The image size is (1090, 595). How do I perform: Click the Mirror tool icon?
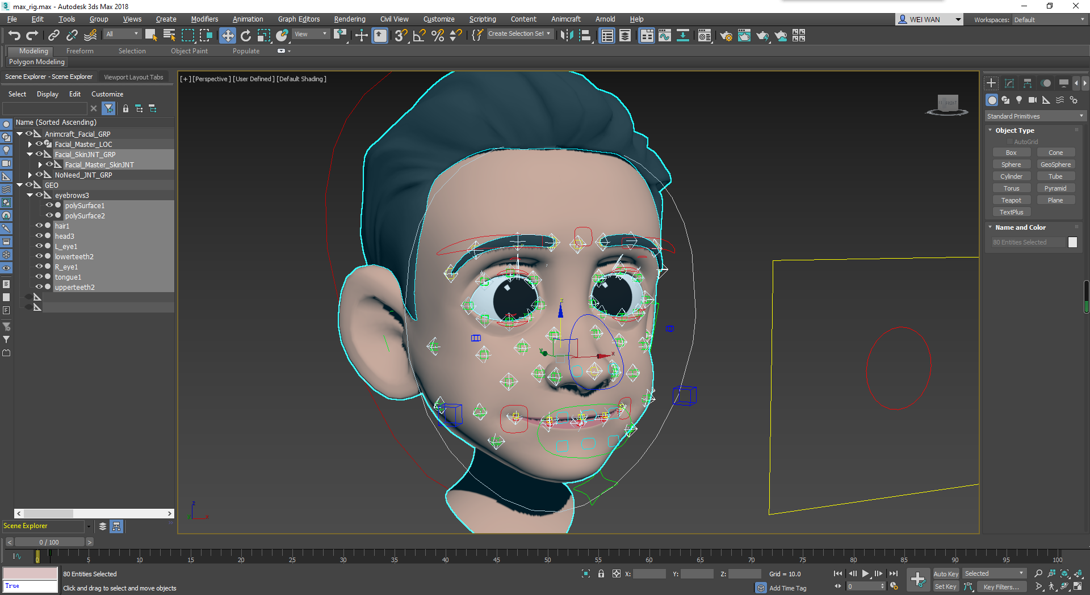coord(567,36)
